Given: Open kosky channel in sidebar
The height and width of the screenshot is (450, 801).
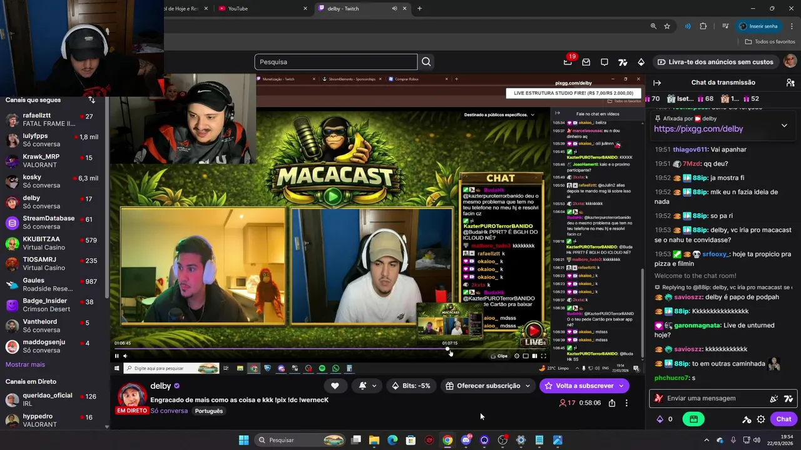Looking at the screenshot, I should (53, 181).
